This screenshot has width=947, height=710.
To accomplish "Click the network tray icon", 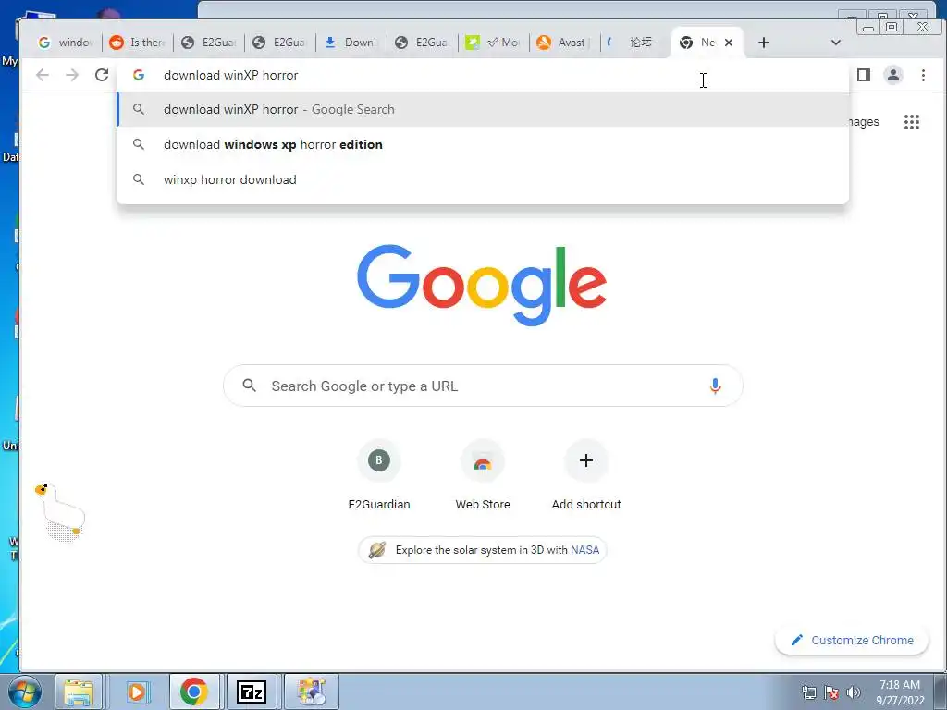I will coord(808,692).
